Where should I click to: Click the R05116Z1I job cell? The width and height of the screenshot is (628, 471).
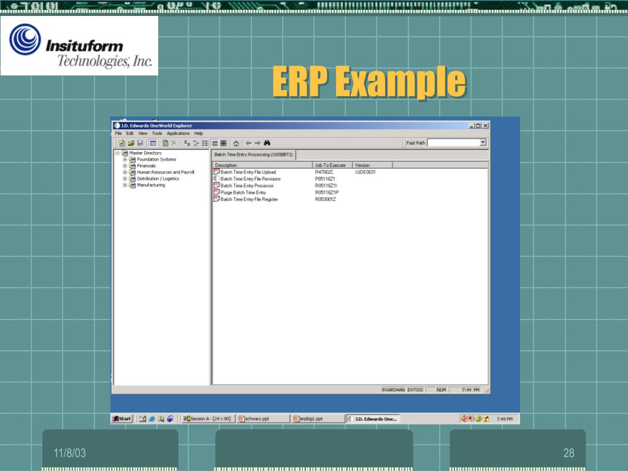[x=326, y=185]
